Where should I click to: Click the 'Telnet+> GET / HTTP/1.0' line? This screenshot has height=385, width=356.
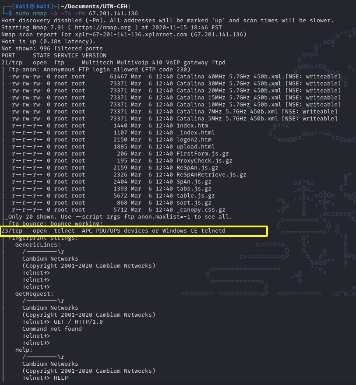click(x=63, y=322)
